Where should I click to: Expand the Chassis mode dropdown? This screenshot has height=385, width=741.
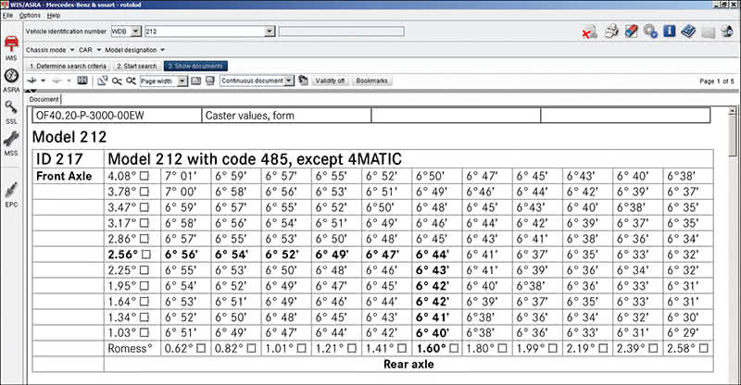point(72,50)
